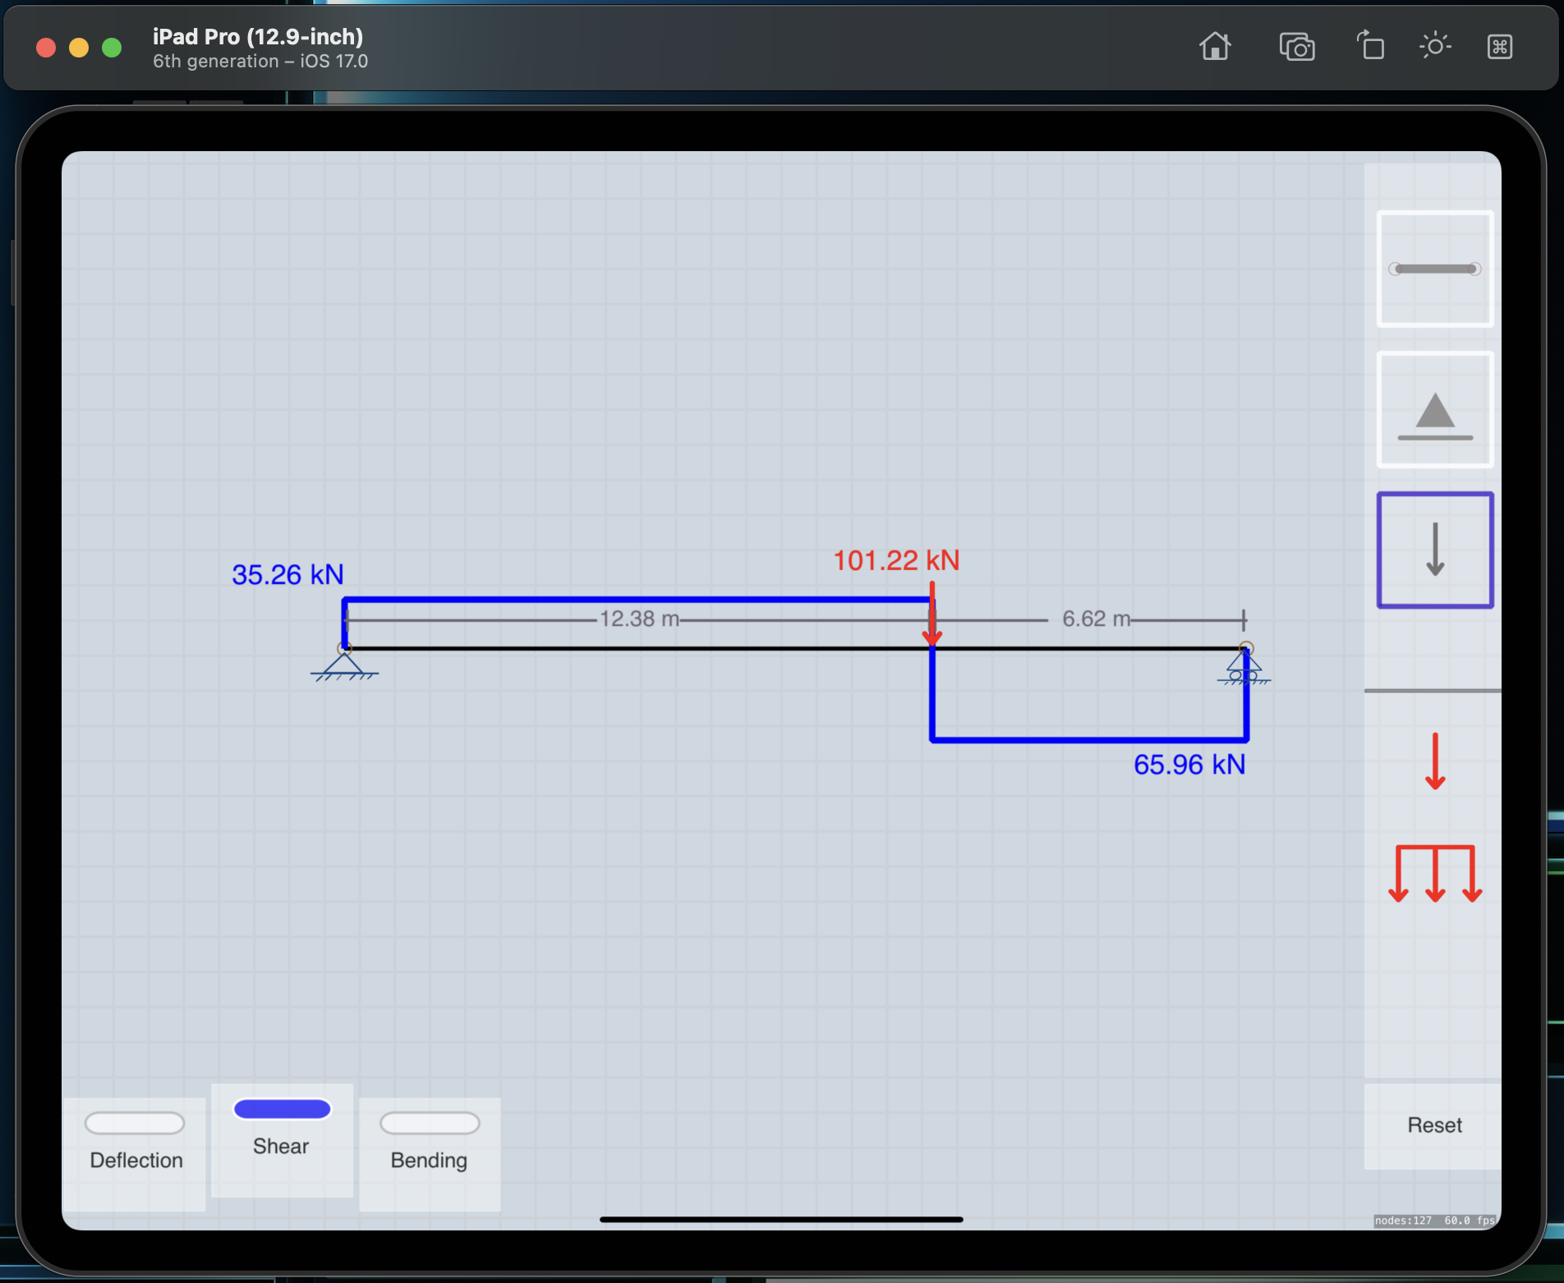The height and width of the screenshot is (1283, 1564).
Task: Click the 101.22 kN load label
Action: click(897, 560)
